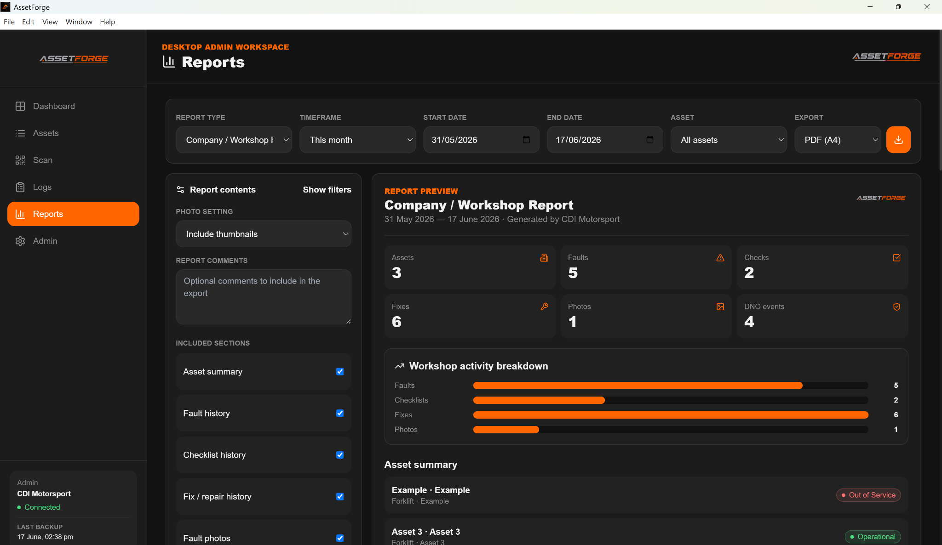Open the Report Type dropdown
The height and width of the screenshot is (545, 942).
234,140
